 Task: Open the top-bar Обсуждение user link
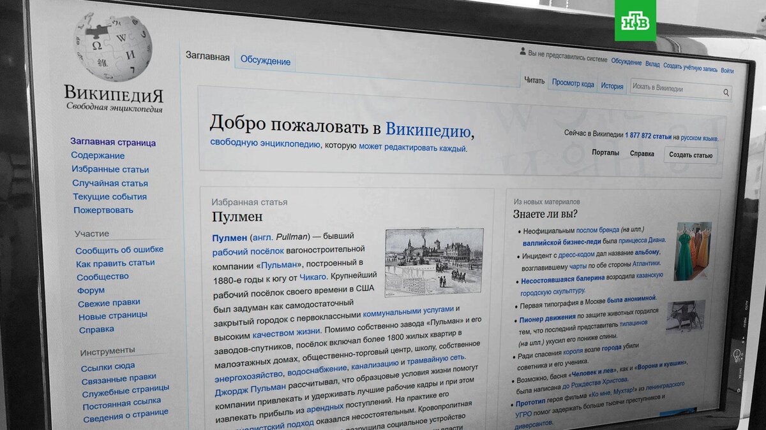coord(626,62)
